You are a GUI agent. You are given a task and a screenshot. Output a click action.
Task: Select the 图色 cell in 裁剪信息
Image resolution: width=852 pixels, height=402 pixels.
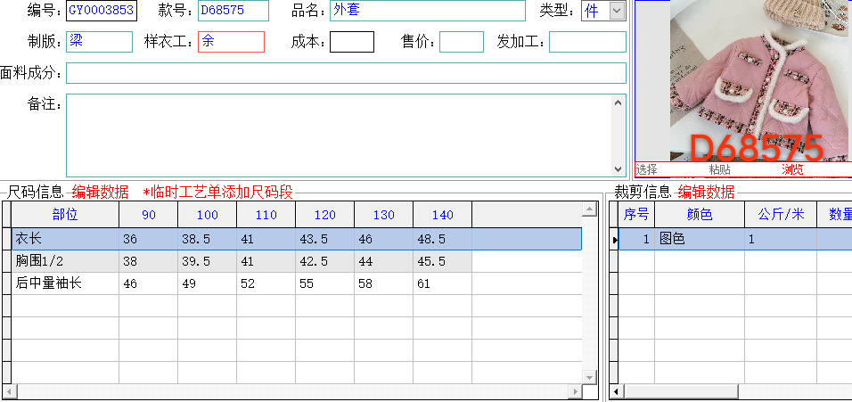coord(700,239)
